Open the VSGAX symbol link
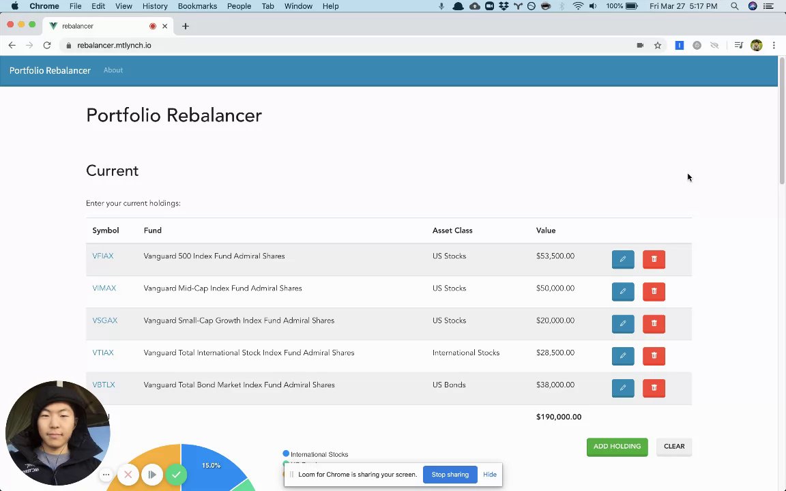The height and width of the screenshot is (491, 786). pyautogui.click(x=105, y=321)
